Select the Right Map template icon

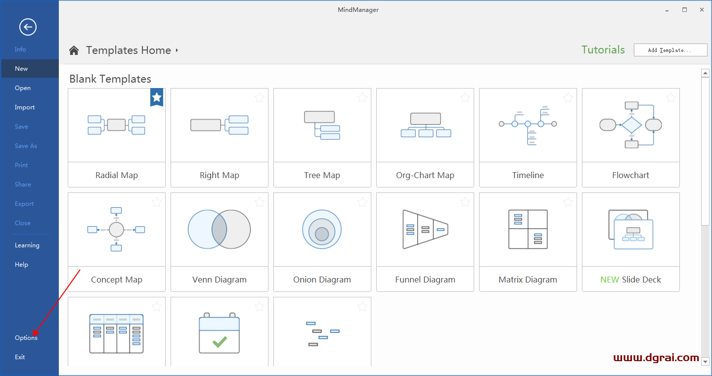220,125
